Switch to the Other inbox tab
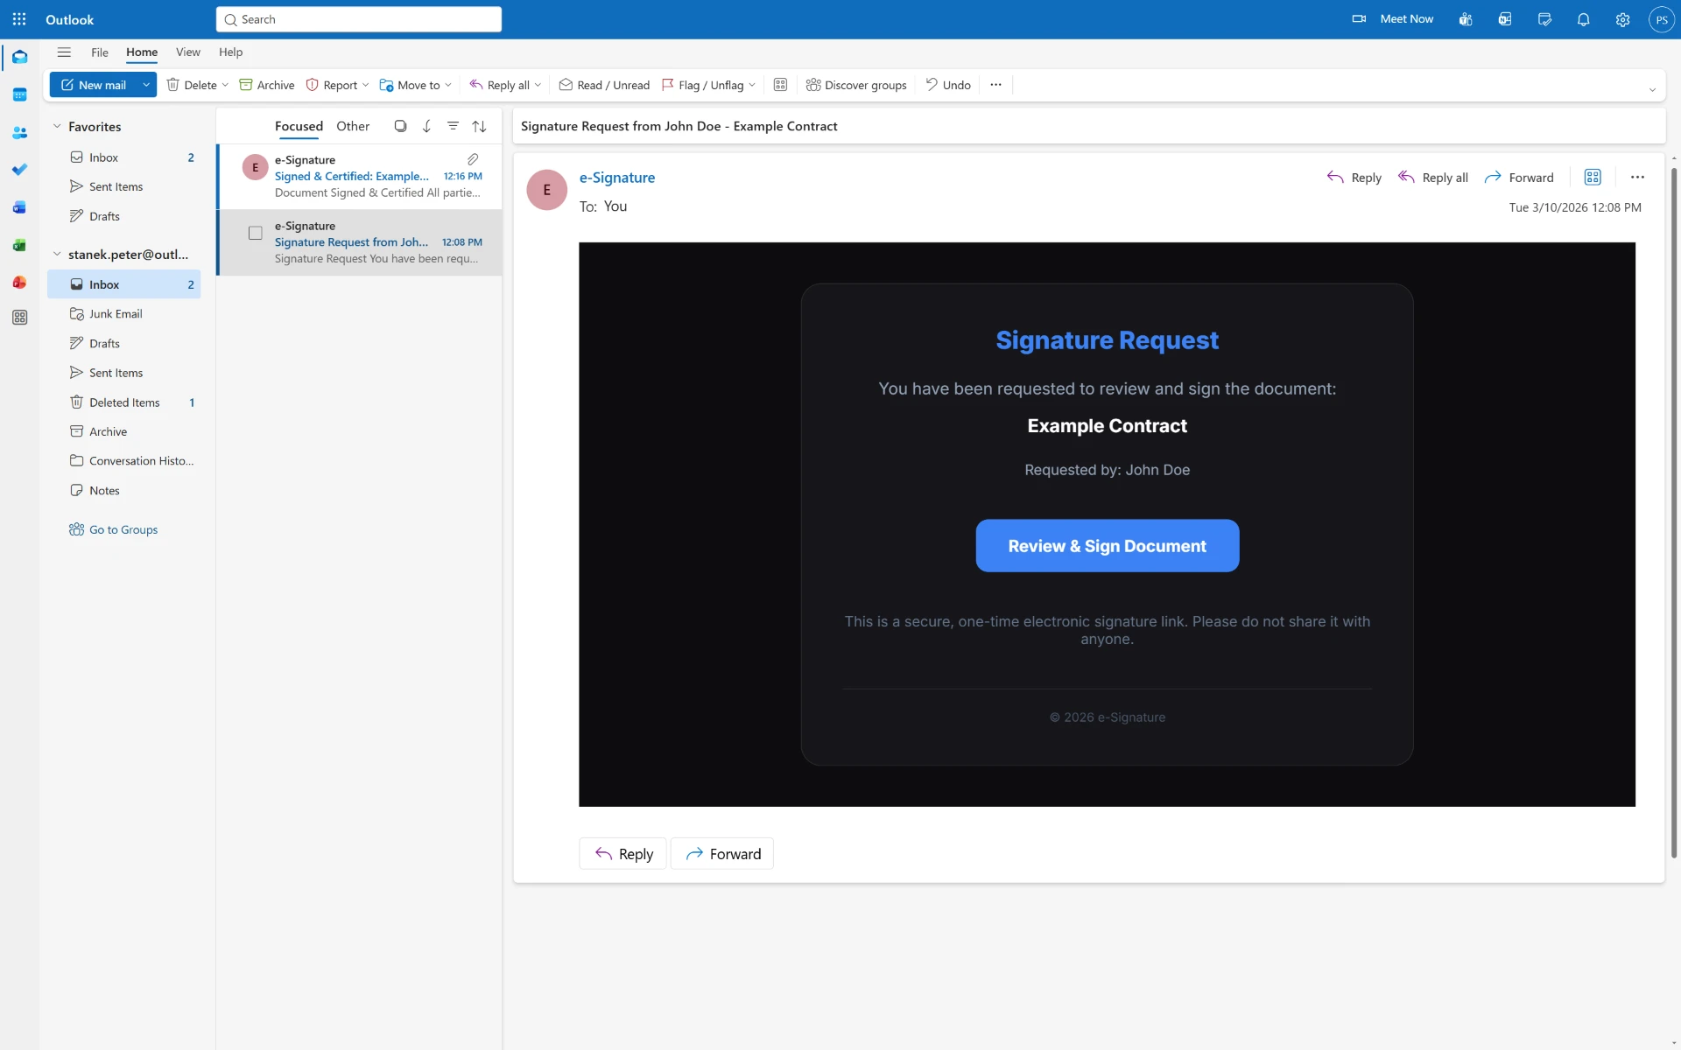1681x1050 pixels. (353, 126)
